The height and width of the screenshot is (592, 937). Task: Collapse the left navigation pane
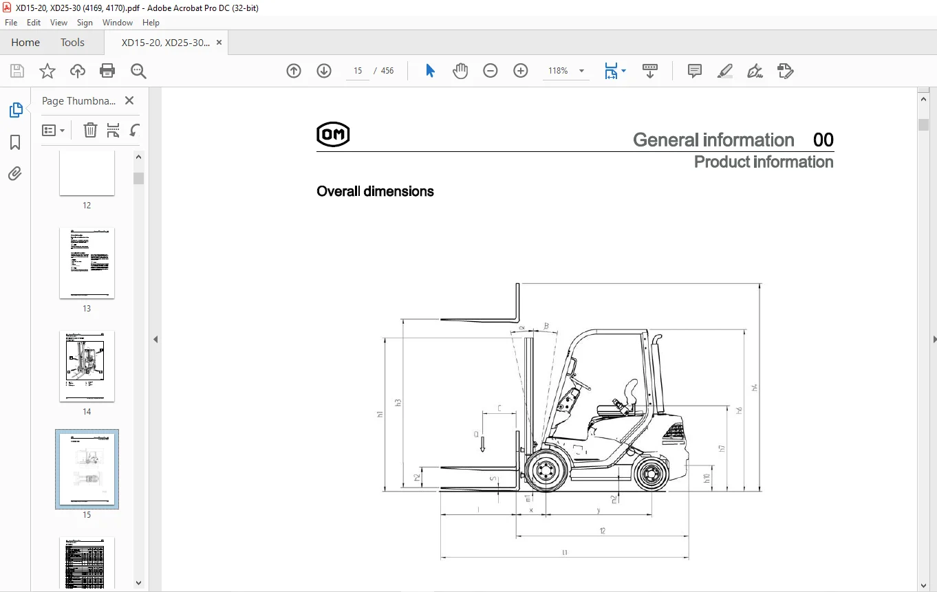155,339
